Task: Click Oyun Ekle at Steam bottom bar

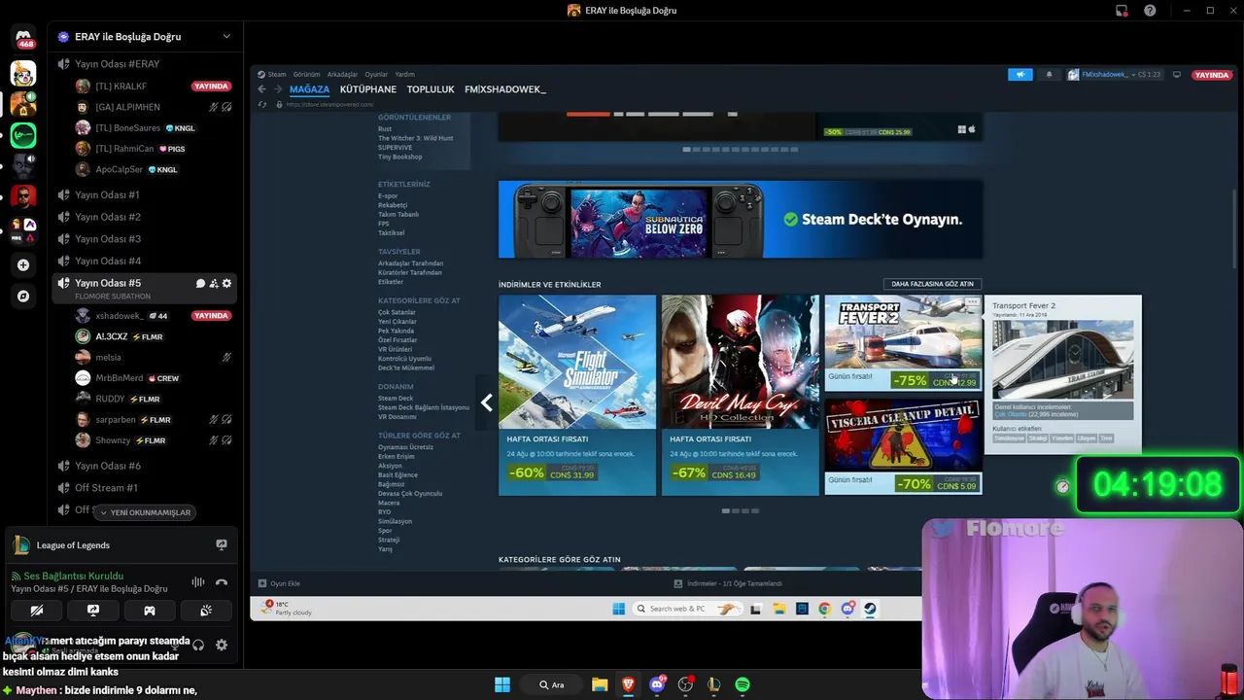Action: [x=280, y=583]
